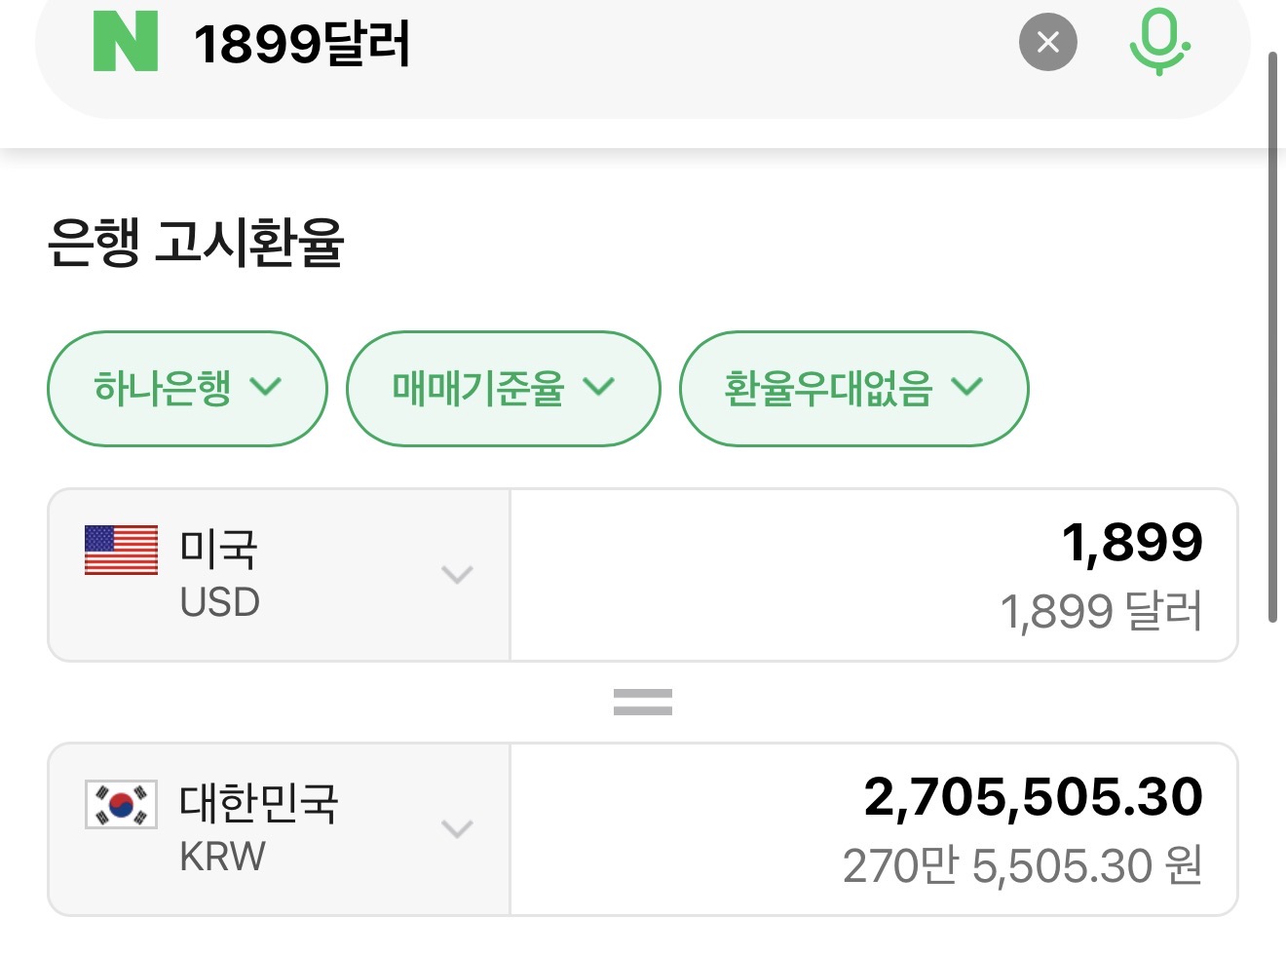Click the 은행 고시환율 heading
Viewport: 1286px width, 955px height.
(195, 243)
